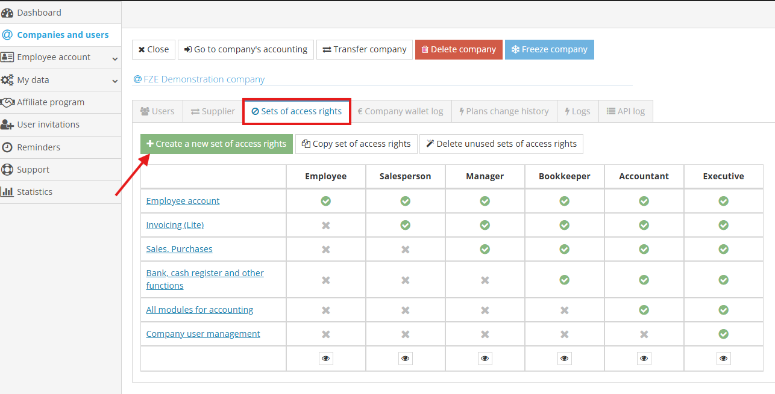Create a new set of access rights
This screenshot has width=775, height=394.
pyautogui.click(x=216, y=144)
